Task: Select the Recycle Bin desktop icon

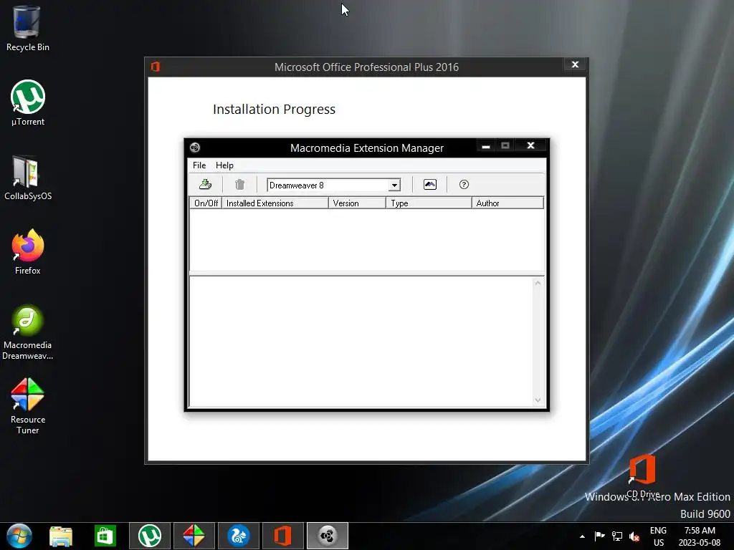Action: click(x=28, y=28)
